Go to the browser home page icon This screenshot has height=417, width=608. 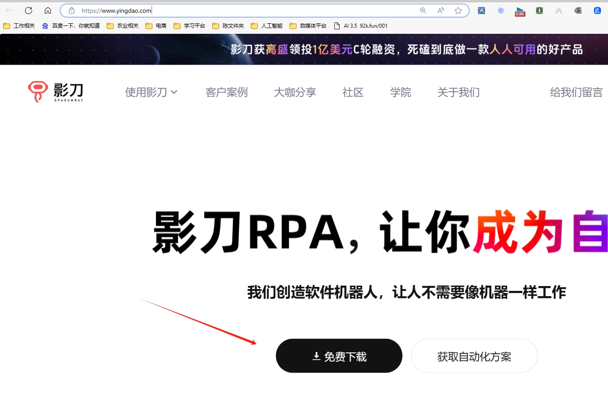click(x=48, y=11)
